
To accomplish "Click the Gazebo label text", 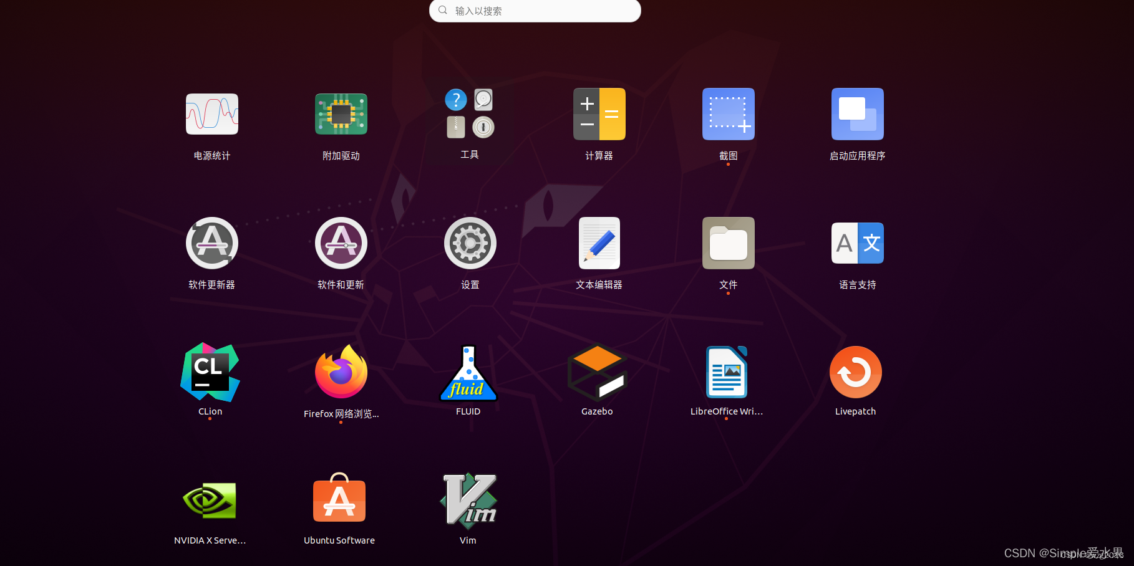I will click(x=597, y=411).
